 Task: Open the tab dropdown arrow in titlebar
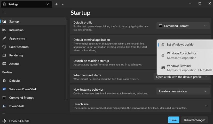pos(63,4)
